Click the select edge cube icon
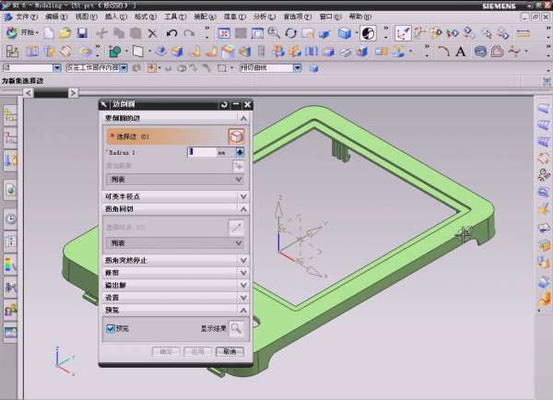553x400 pixels. pos(236,135)
